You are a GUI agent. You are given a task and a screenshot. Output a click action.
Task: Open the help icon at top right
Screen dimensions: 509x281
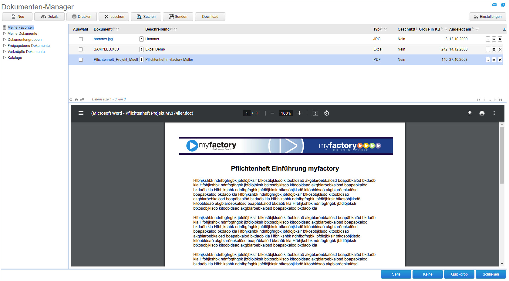click(503, 5)
